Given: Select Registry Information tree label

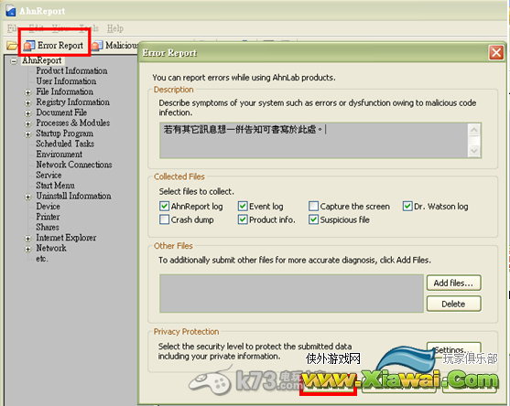Looking at the screenshot, I should tap(72, 102).
